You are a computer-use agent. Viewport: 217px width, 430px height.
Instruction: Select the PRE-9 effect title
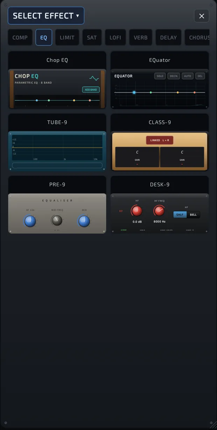[x=57, y=184]
